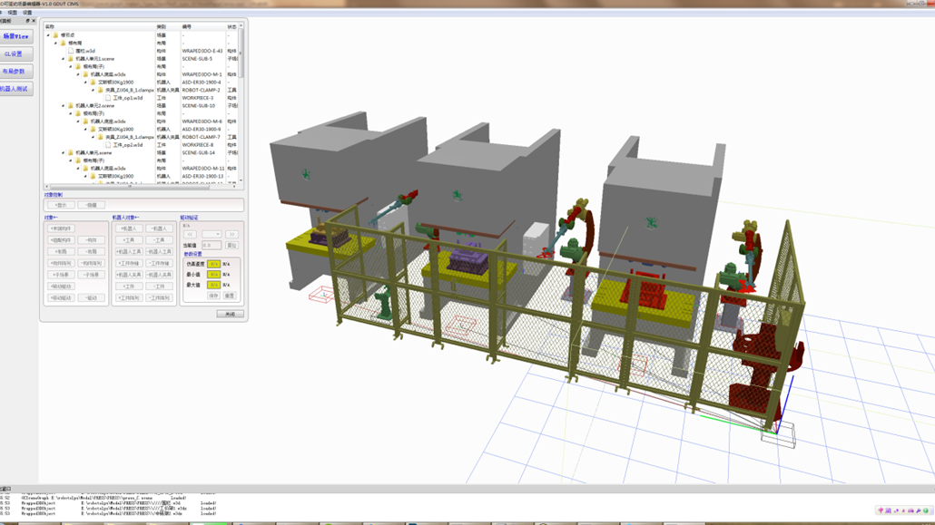Click folder icon of 机器人单元2.scene row

71,105
